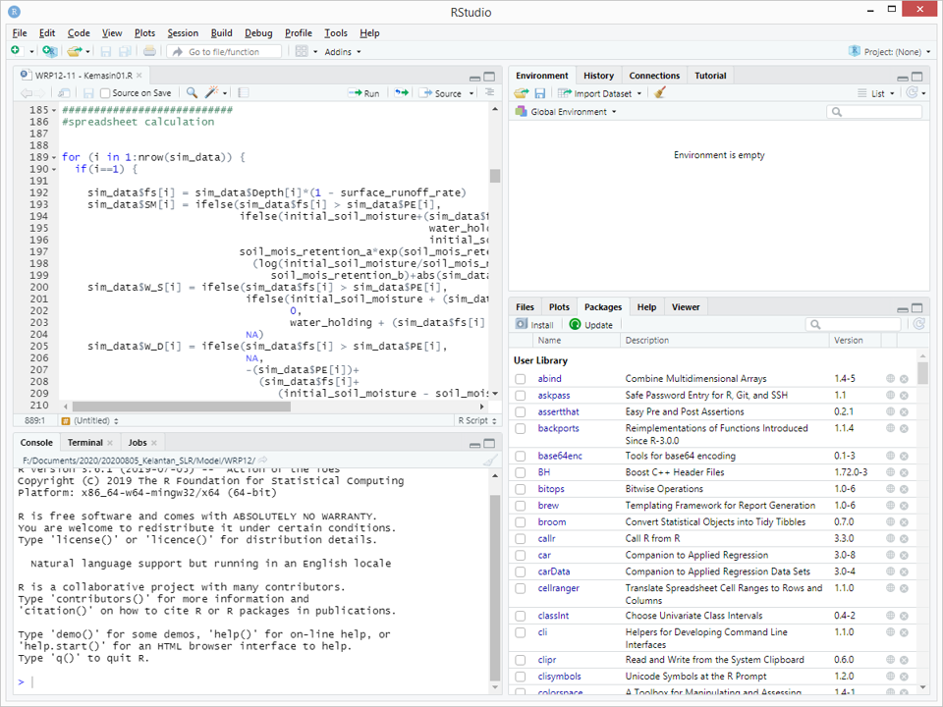Click the Re-run previous code icon
Image resolution: width=943 pixels, height=707 pixels.
[x=402, y=92]
